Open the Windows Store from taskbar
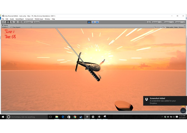 (x=69, y=117)
